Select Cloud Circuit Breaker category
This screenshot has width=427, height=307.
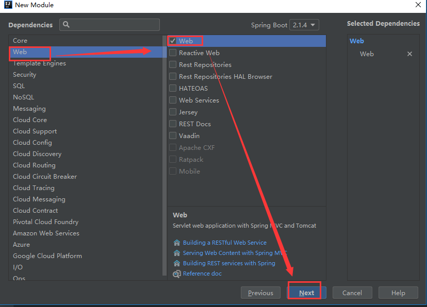86,177
